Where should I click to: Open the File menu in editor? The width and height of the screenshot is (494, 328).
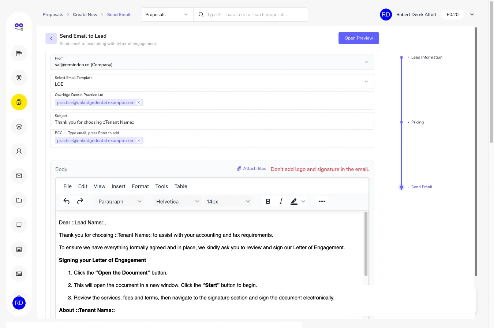(68, 186)
